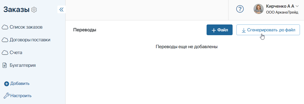This screenshot has height=104, width=304.
Task: Click the user avatar photo
Action: click(258, 9)
